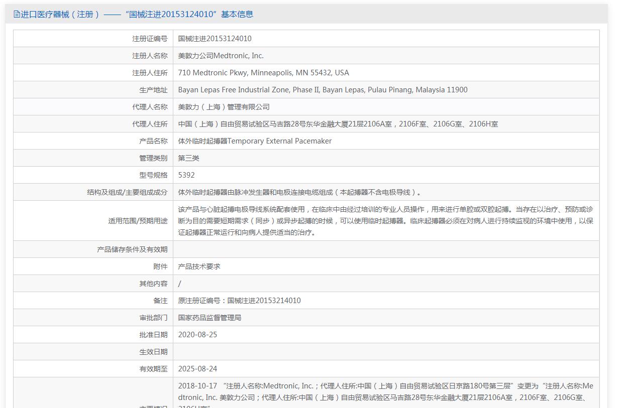Click the 适用范围/预期用途 paragraph text
This screenshot has width=626, height=408.
coord(385,221)
